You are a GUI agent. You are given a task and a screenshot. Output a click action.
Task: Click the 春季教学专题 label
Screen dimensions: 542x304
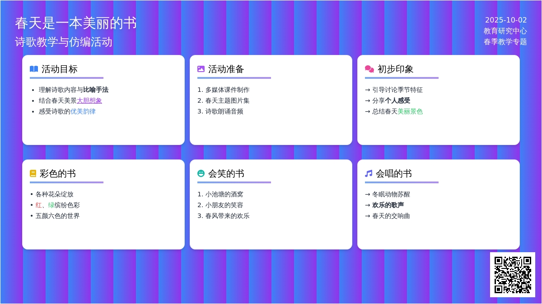click(x=505, y=41)
